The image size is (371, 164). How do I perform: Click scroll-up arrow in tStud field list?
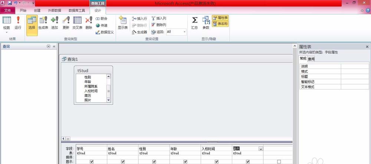[109, 76]
